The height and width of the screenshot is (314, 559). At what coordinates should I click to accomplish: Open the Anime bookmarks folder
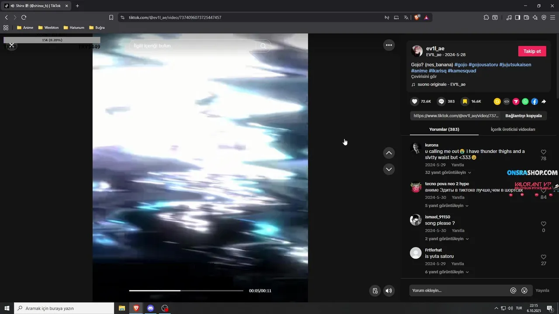pos(25,27)
